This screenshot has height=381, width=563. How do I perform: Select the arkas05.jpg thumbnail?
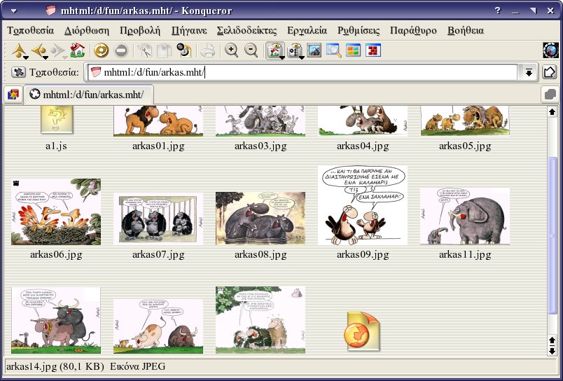tap(465, 121)
